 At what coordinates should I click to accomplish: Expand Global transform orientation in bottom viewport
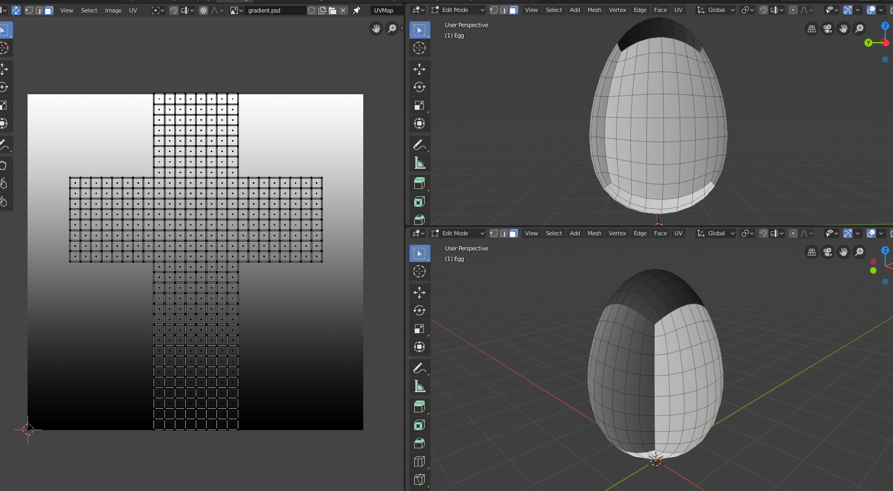click(x=716, y=233)
